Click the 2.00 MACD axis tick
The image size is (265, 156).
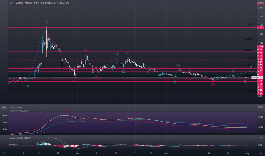(x=260, y=138)
